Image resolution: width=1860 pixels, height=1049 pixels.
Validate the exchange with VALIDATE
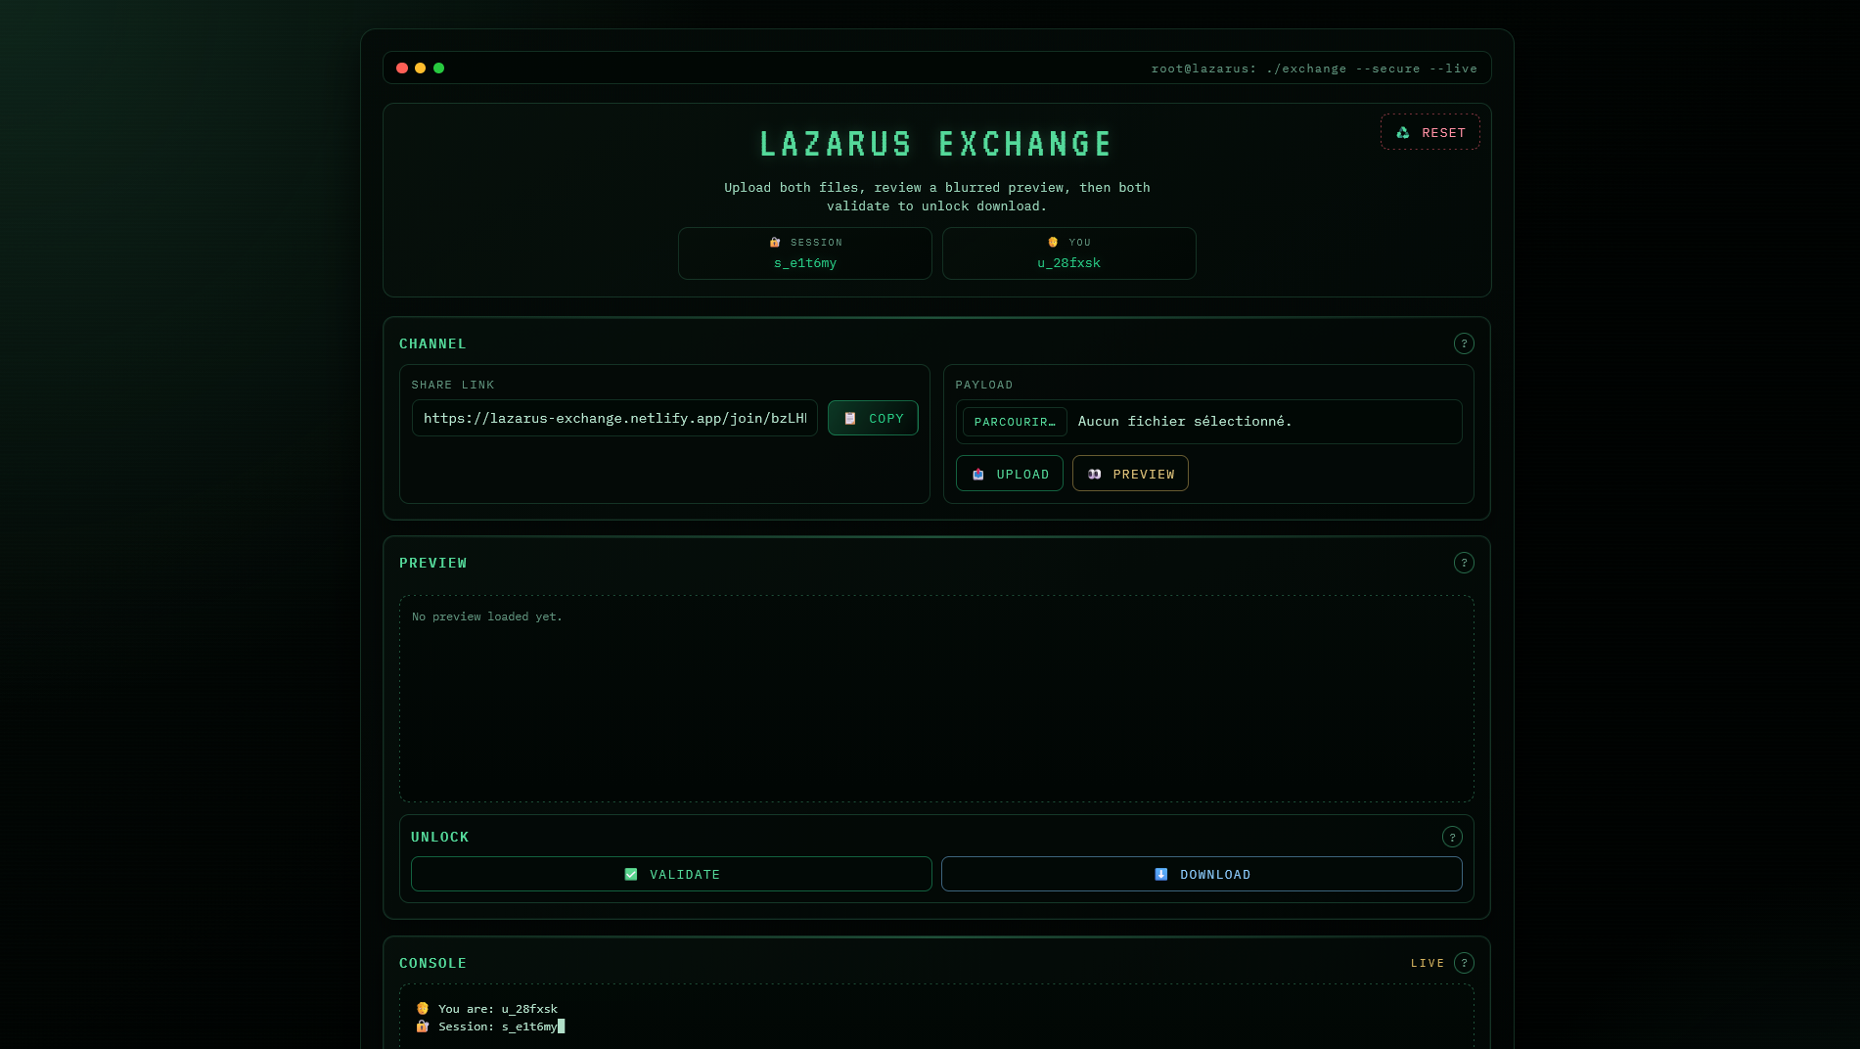(x=671, y=874)
